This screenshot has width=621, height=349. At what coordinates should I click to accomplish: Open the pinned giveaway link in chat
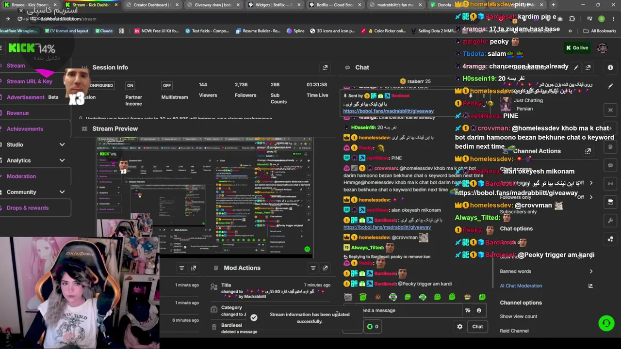pos(388,111)
